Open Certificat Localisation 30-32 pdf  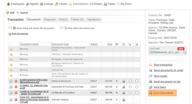point(34,93)
